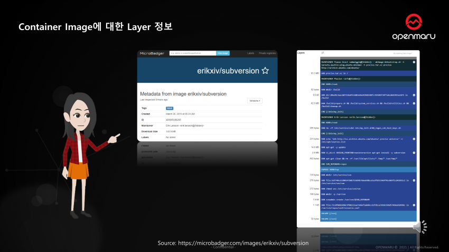This screenshot has width=449, height=252.
Task: Open the microbadger.com source URL
Action: click(243, 243)
